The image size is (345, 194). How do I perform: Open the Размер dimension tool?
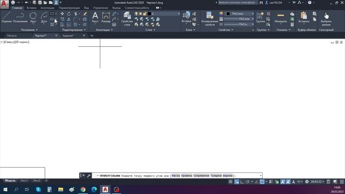[106, 17]
